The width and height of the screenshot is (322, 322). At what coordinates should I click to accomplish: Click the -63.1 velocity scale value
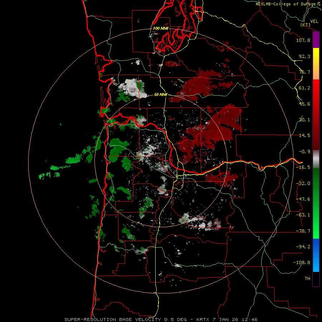(x=303, y=215)
